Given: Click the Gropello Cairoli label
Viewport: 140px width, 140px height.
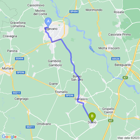Looking at the screenshot, I should point(108,110).
